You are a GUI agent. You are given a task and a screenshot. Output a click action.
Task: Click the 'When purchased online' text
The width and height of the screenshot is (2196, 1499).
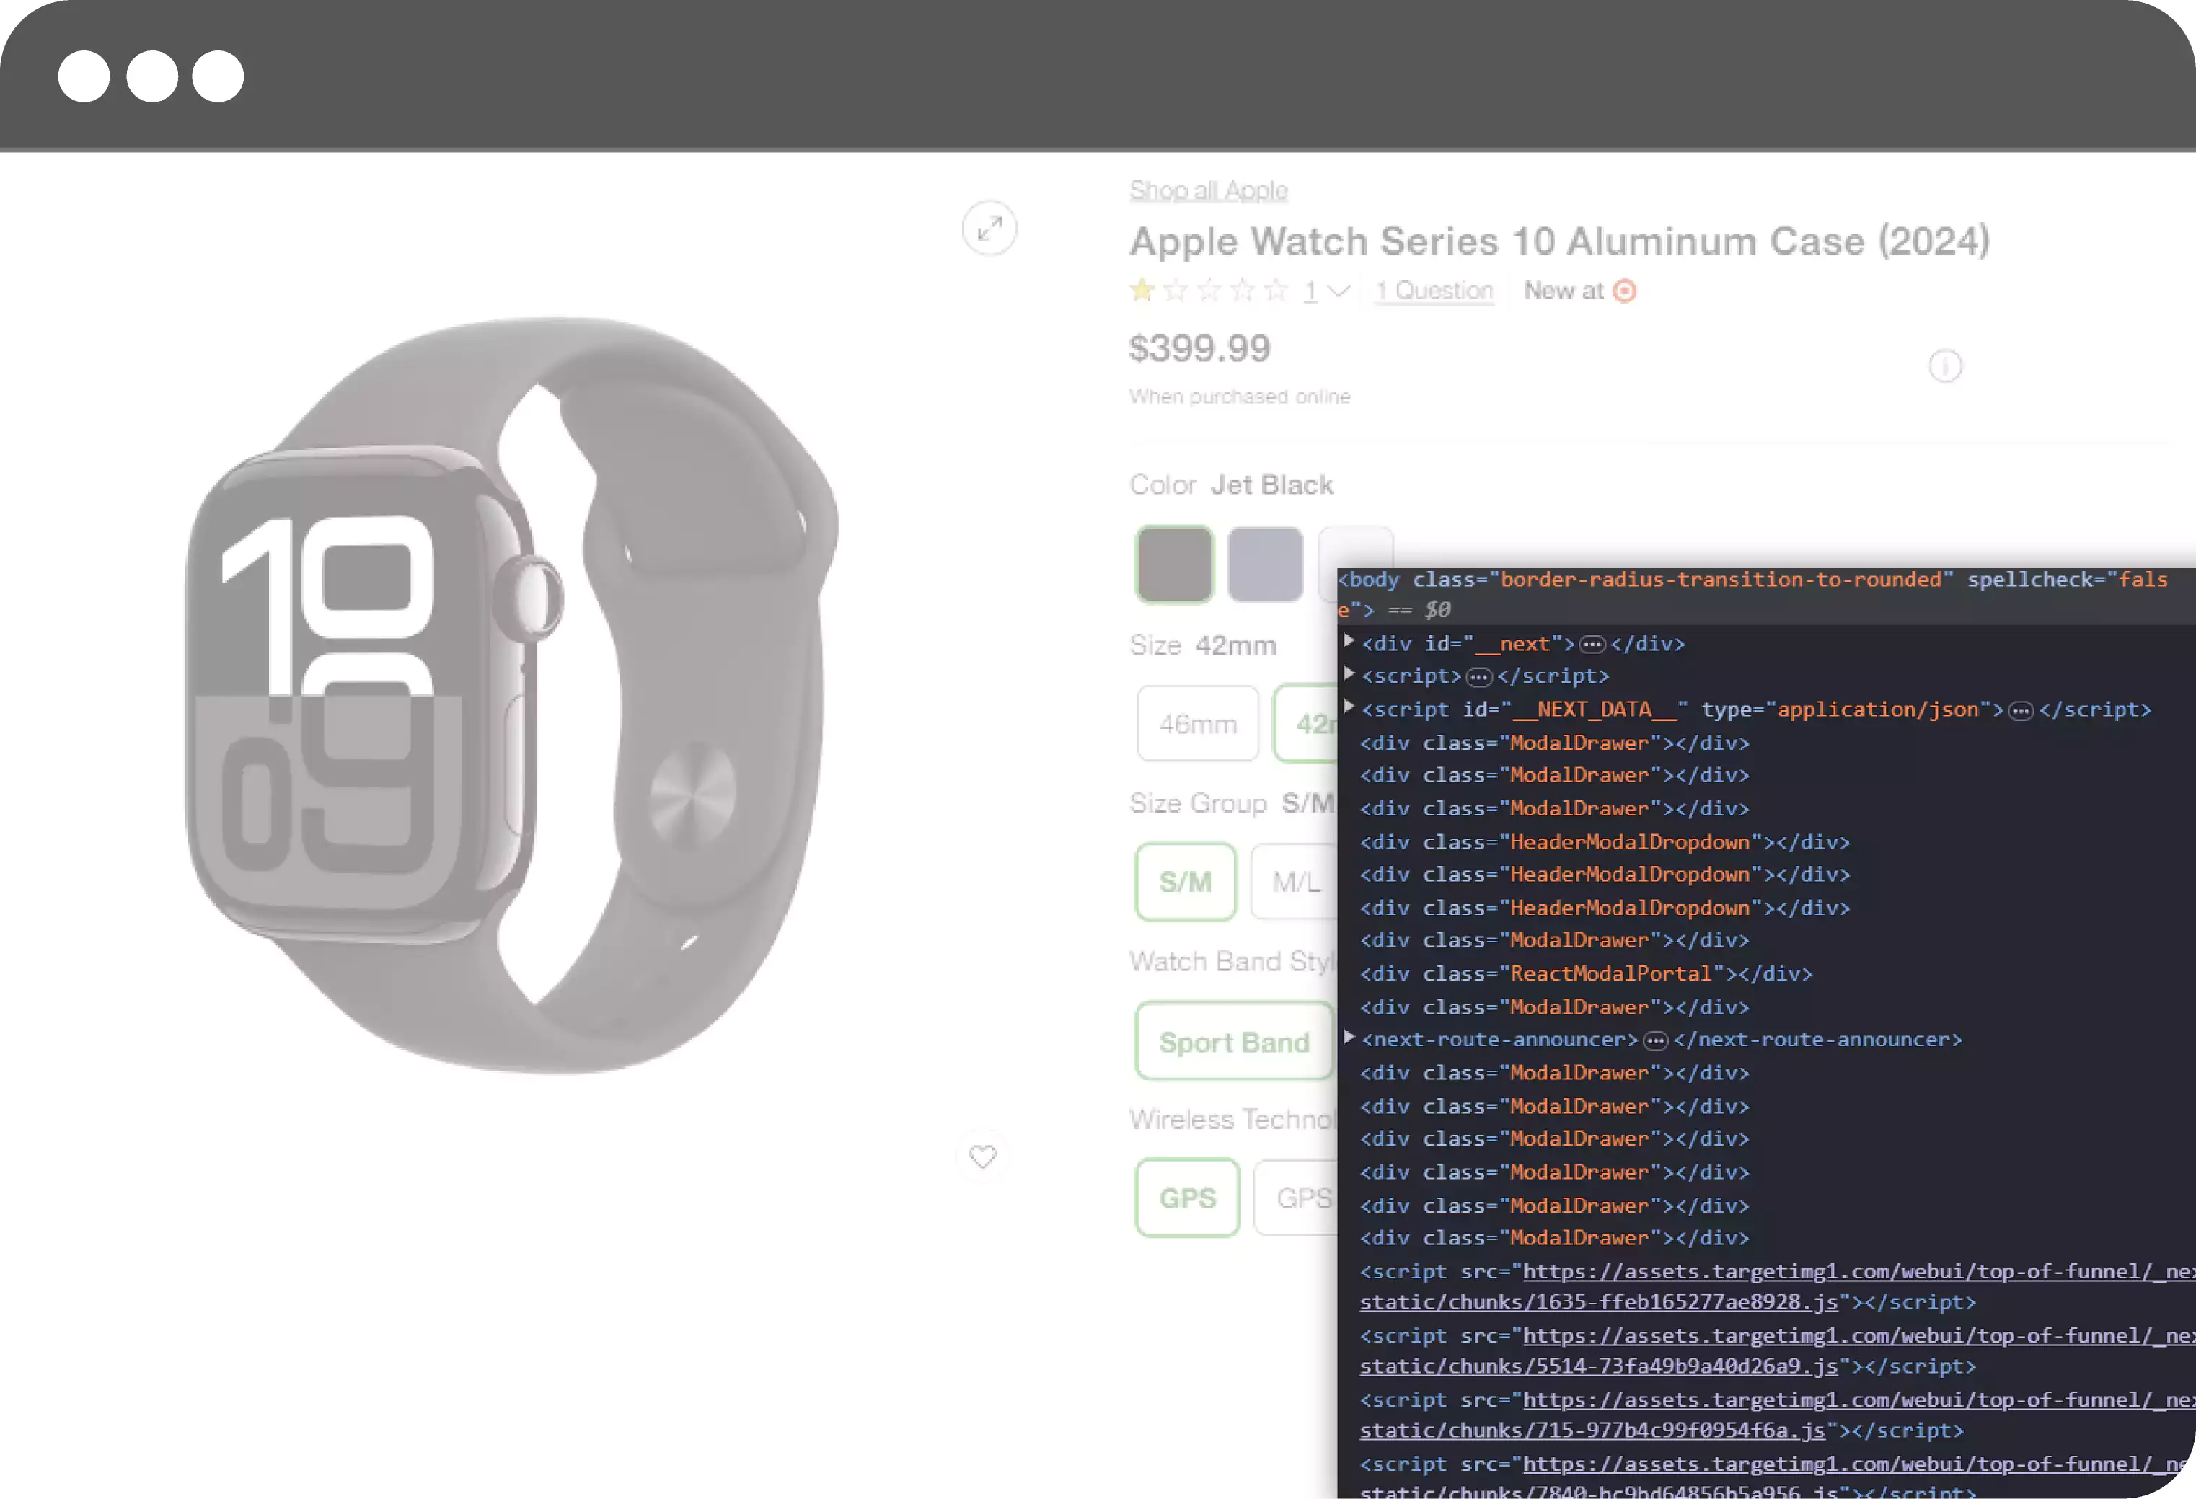click(1240, 397)
